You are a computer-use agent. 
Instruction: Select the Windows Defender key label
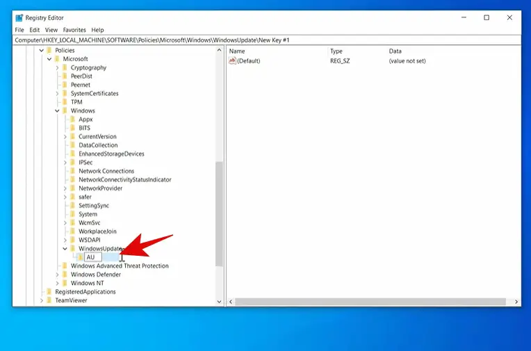point(95,275)
